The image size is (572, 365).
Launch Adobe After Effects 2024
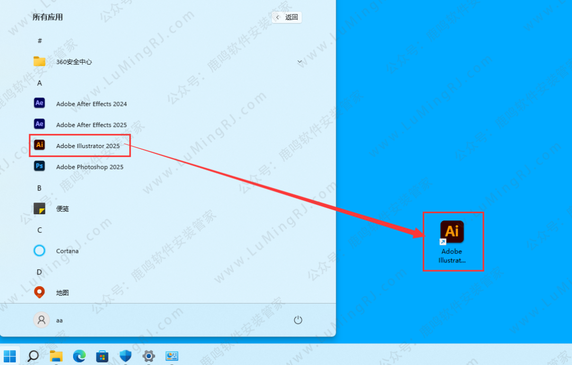(x=91, y=104)
